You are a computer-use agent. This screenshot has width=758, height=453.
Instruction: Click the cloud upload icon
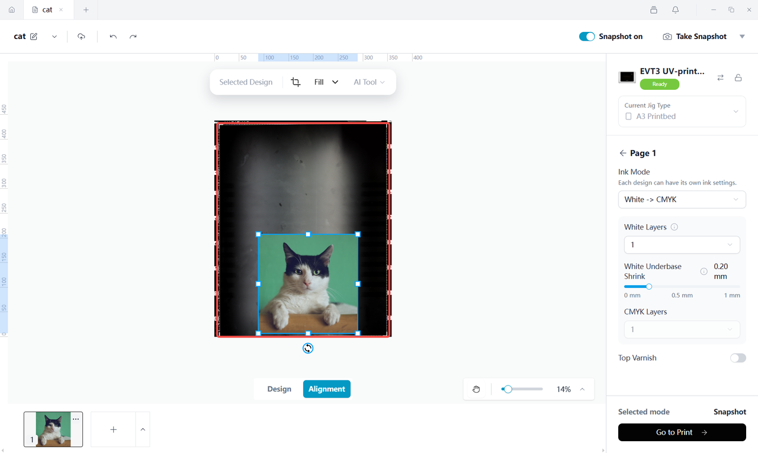(x=81, y=37)
